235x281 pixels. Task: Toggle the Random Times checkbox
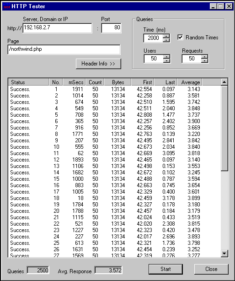(180, 37)
